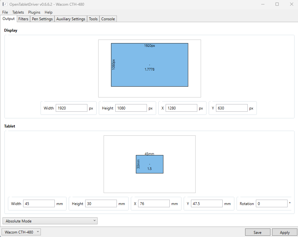Image resolution: width=298 pixels, height=237 pixels.
Task: Switch to the Pen Settings tab
Action: click(x=42, y=19)
